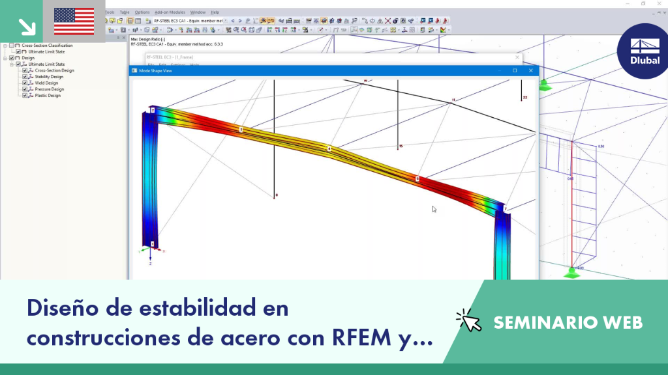This screenshot has width=668, height=375.
Task: Click the Dlubal logo badge
Action: click(x=643, y=51)
